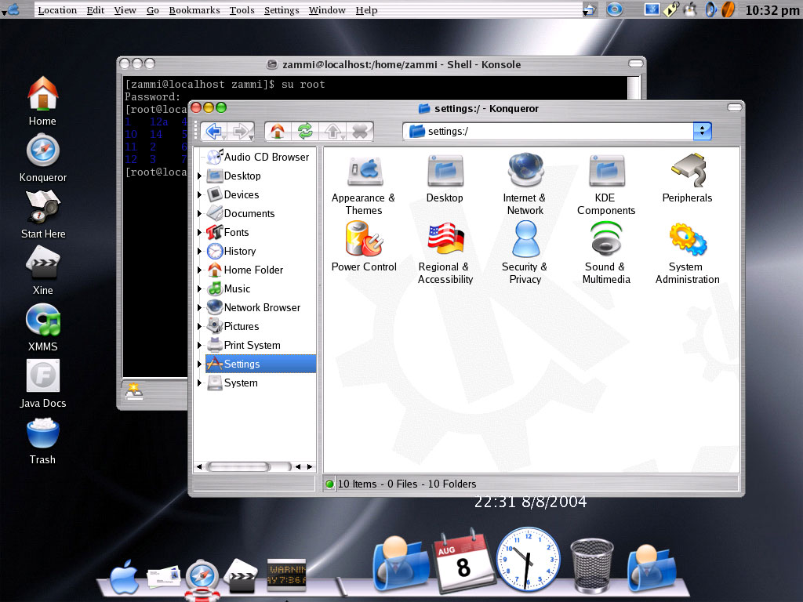Open the mail envelopes icon in dock

[164, 577]
